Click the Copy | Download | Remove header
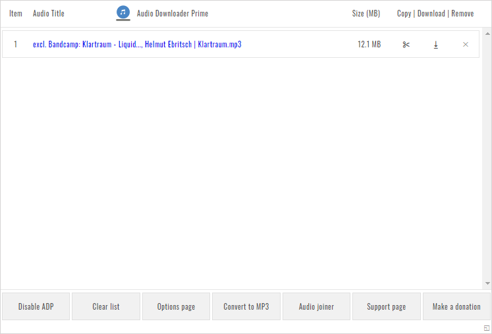492x334 pixels. click(x=435, y=13)
